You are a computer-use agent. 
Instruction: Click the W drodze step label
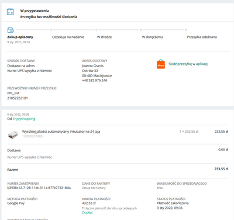[x=104, y=37]
